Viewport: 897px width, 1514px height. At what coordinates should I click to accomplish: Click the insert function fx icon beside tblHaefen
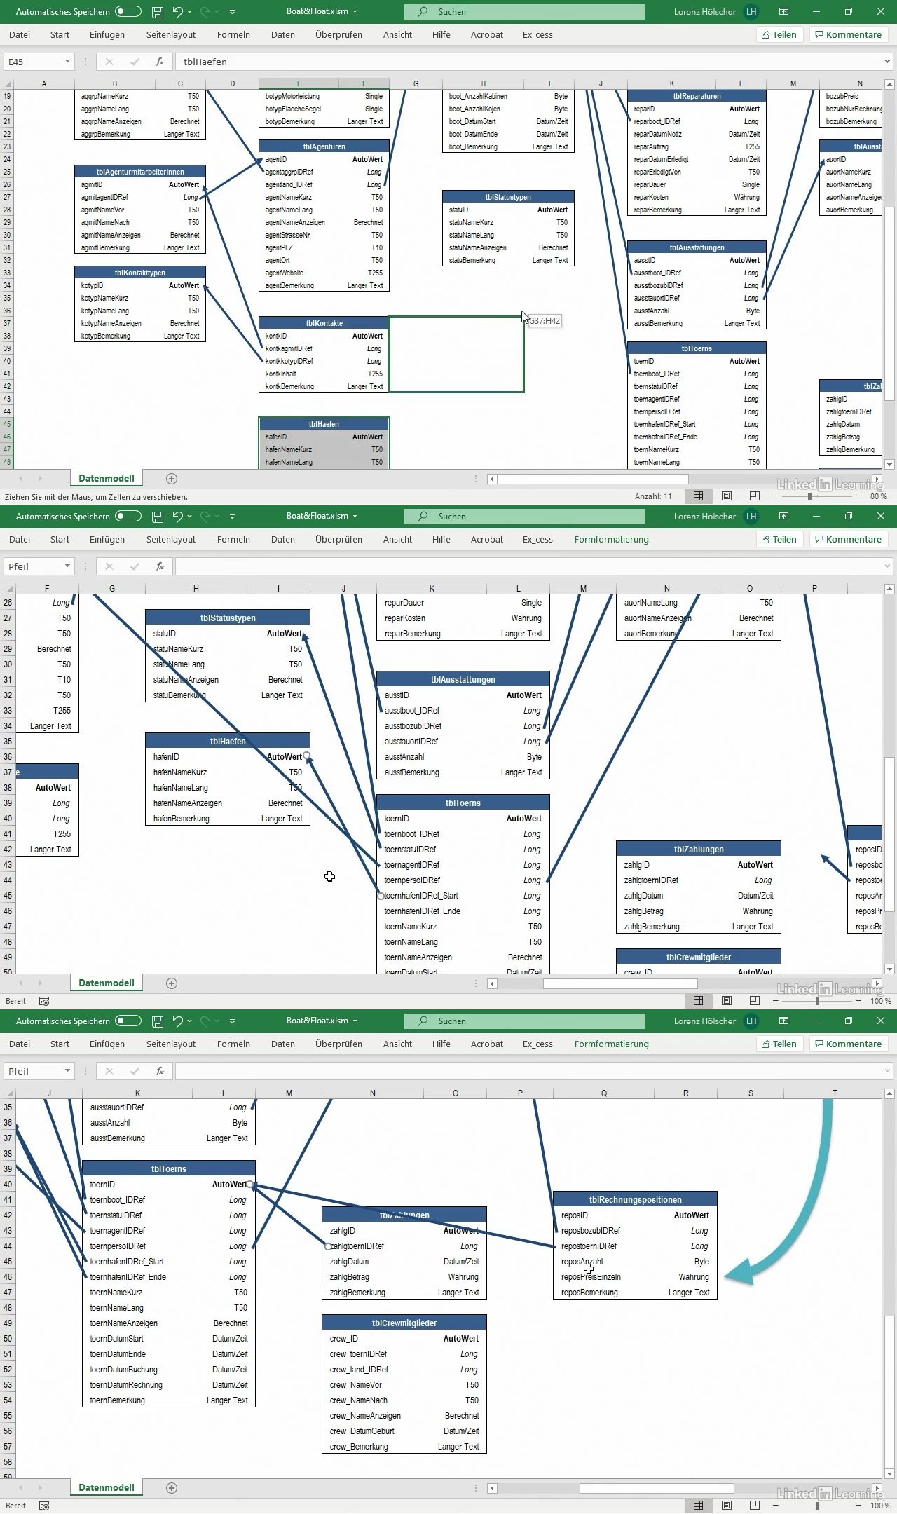click(x=160, y=62)
